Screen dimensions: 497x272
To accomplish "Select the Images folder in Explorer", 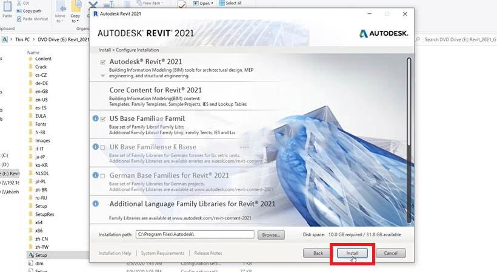I will [42, 141].
